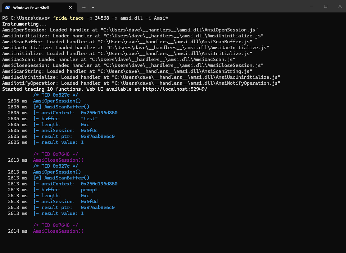Click the AmsiCloseSession() call at 2614 ms
346x253 pixels.
[x=58, y=231]
